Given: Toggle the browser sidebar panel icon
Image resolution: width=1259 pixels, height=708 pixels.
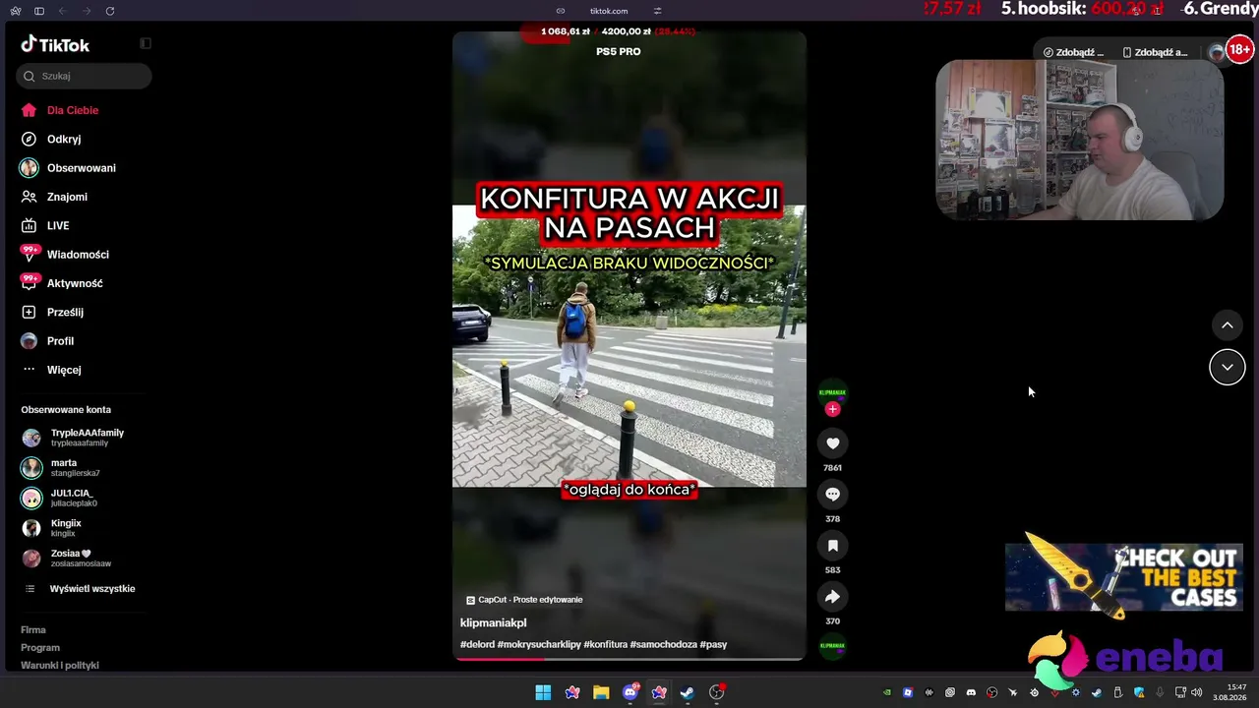Looking at the screenshot, I should coord(39,11).
